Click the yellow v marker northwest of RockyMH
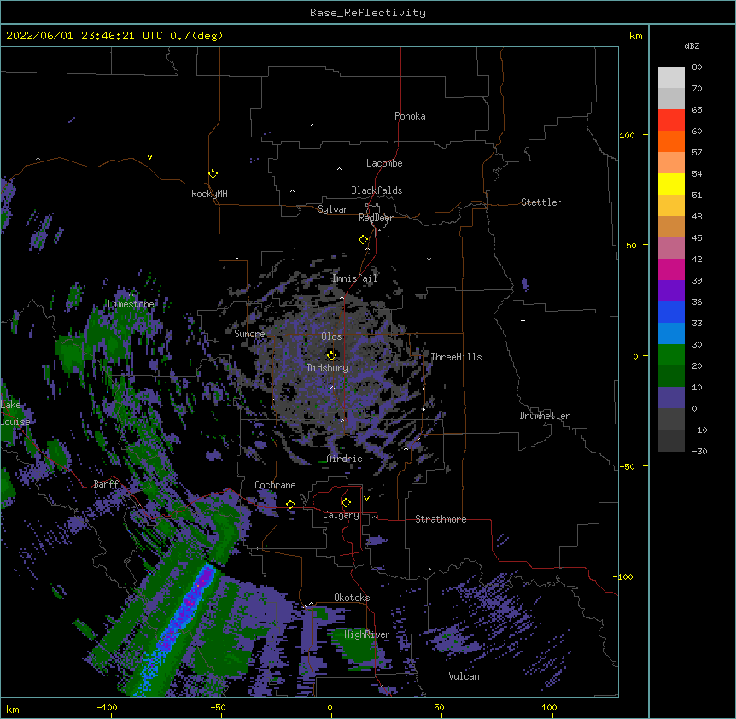The image size is (736, 719). pyautogui.click(x=149, y=157)
